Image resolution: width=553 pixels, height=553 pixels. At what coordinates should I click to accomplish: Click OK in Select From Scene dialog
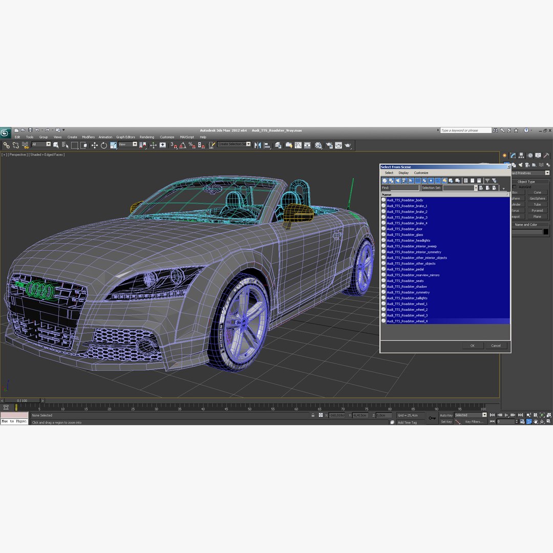473,346
